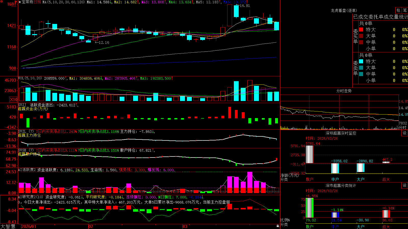Click the 02 month marker on the time axis
The image size is (408, 229).
(91, 226)
